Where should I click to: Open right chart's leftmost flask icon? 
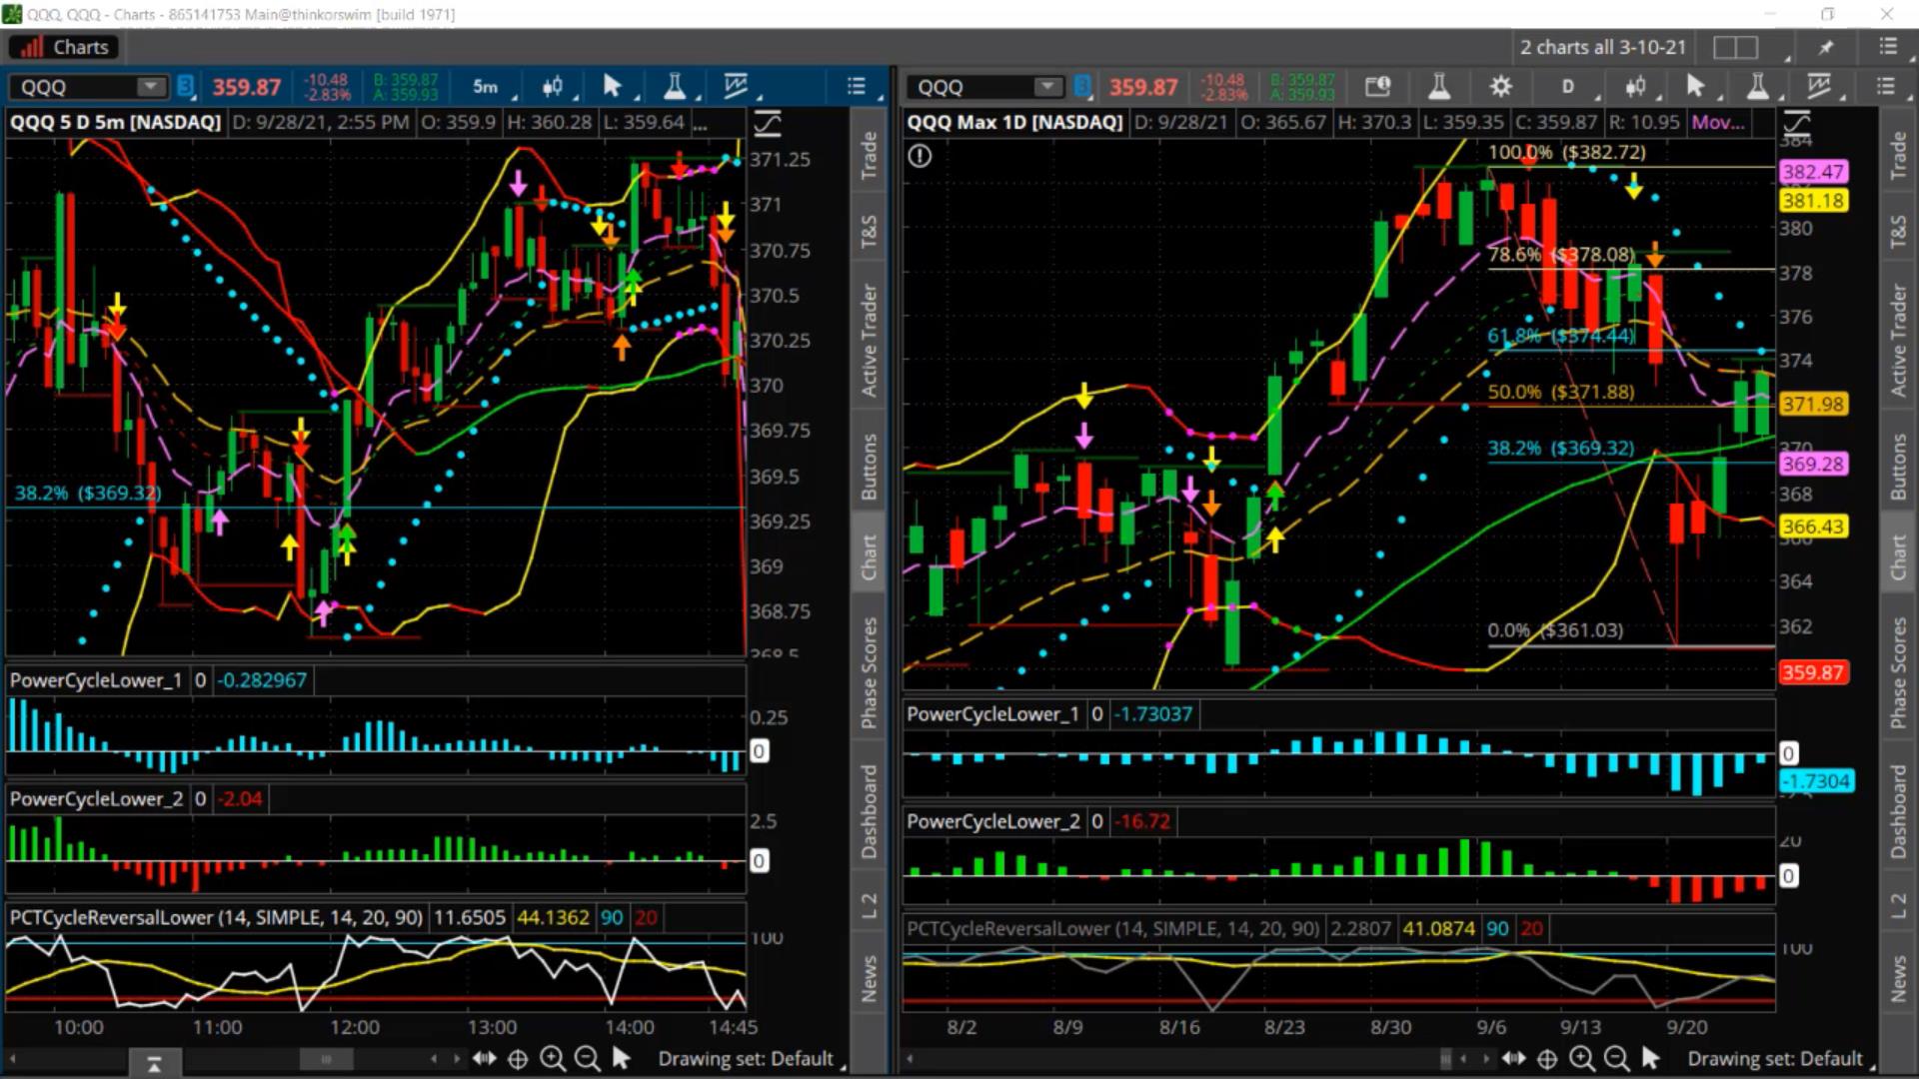pos(1439,87)
